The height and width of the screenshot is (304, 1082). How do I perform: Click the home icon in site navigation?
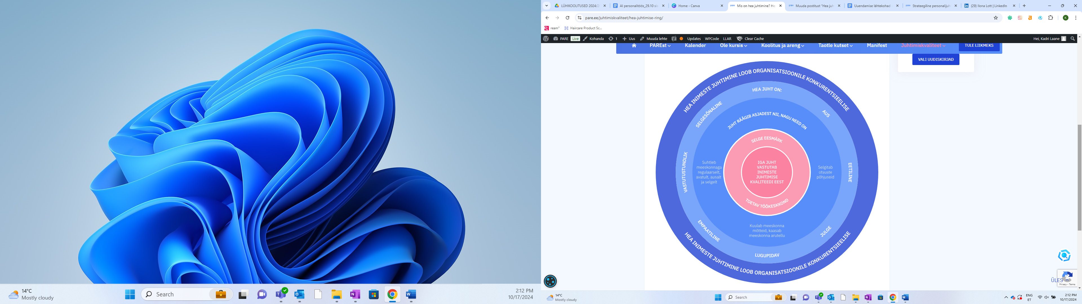[x=634, y=45]
